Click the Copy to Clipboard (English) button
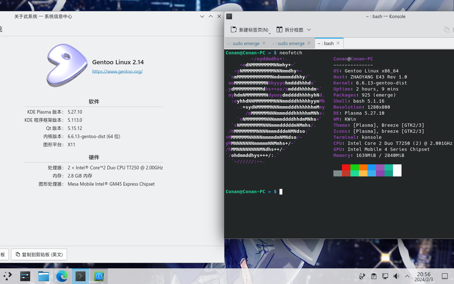 pyautogui.click(x=39, y=254)
